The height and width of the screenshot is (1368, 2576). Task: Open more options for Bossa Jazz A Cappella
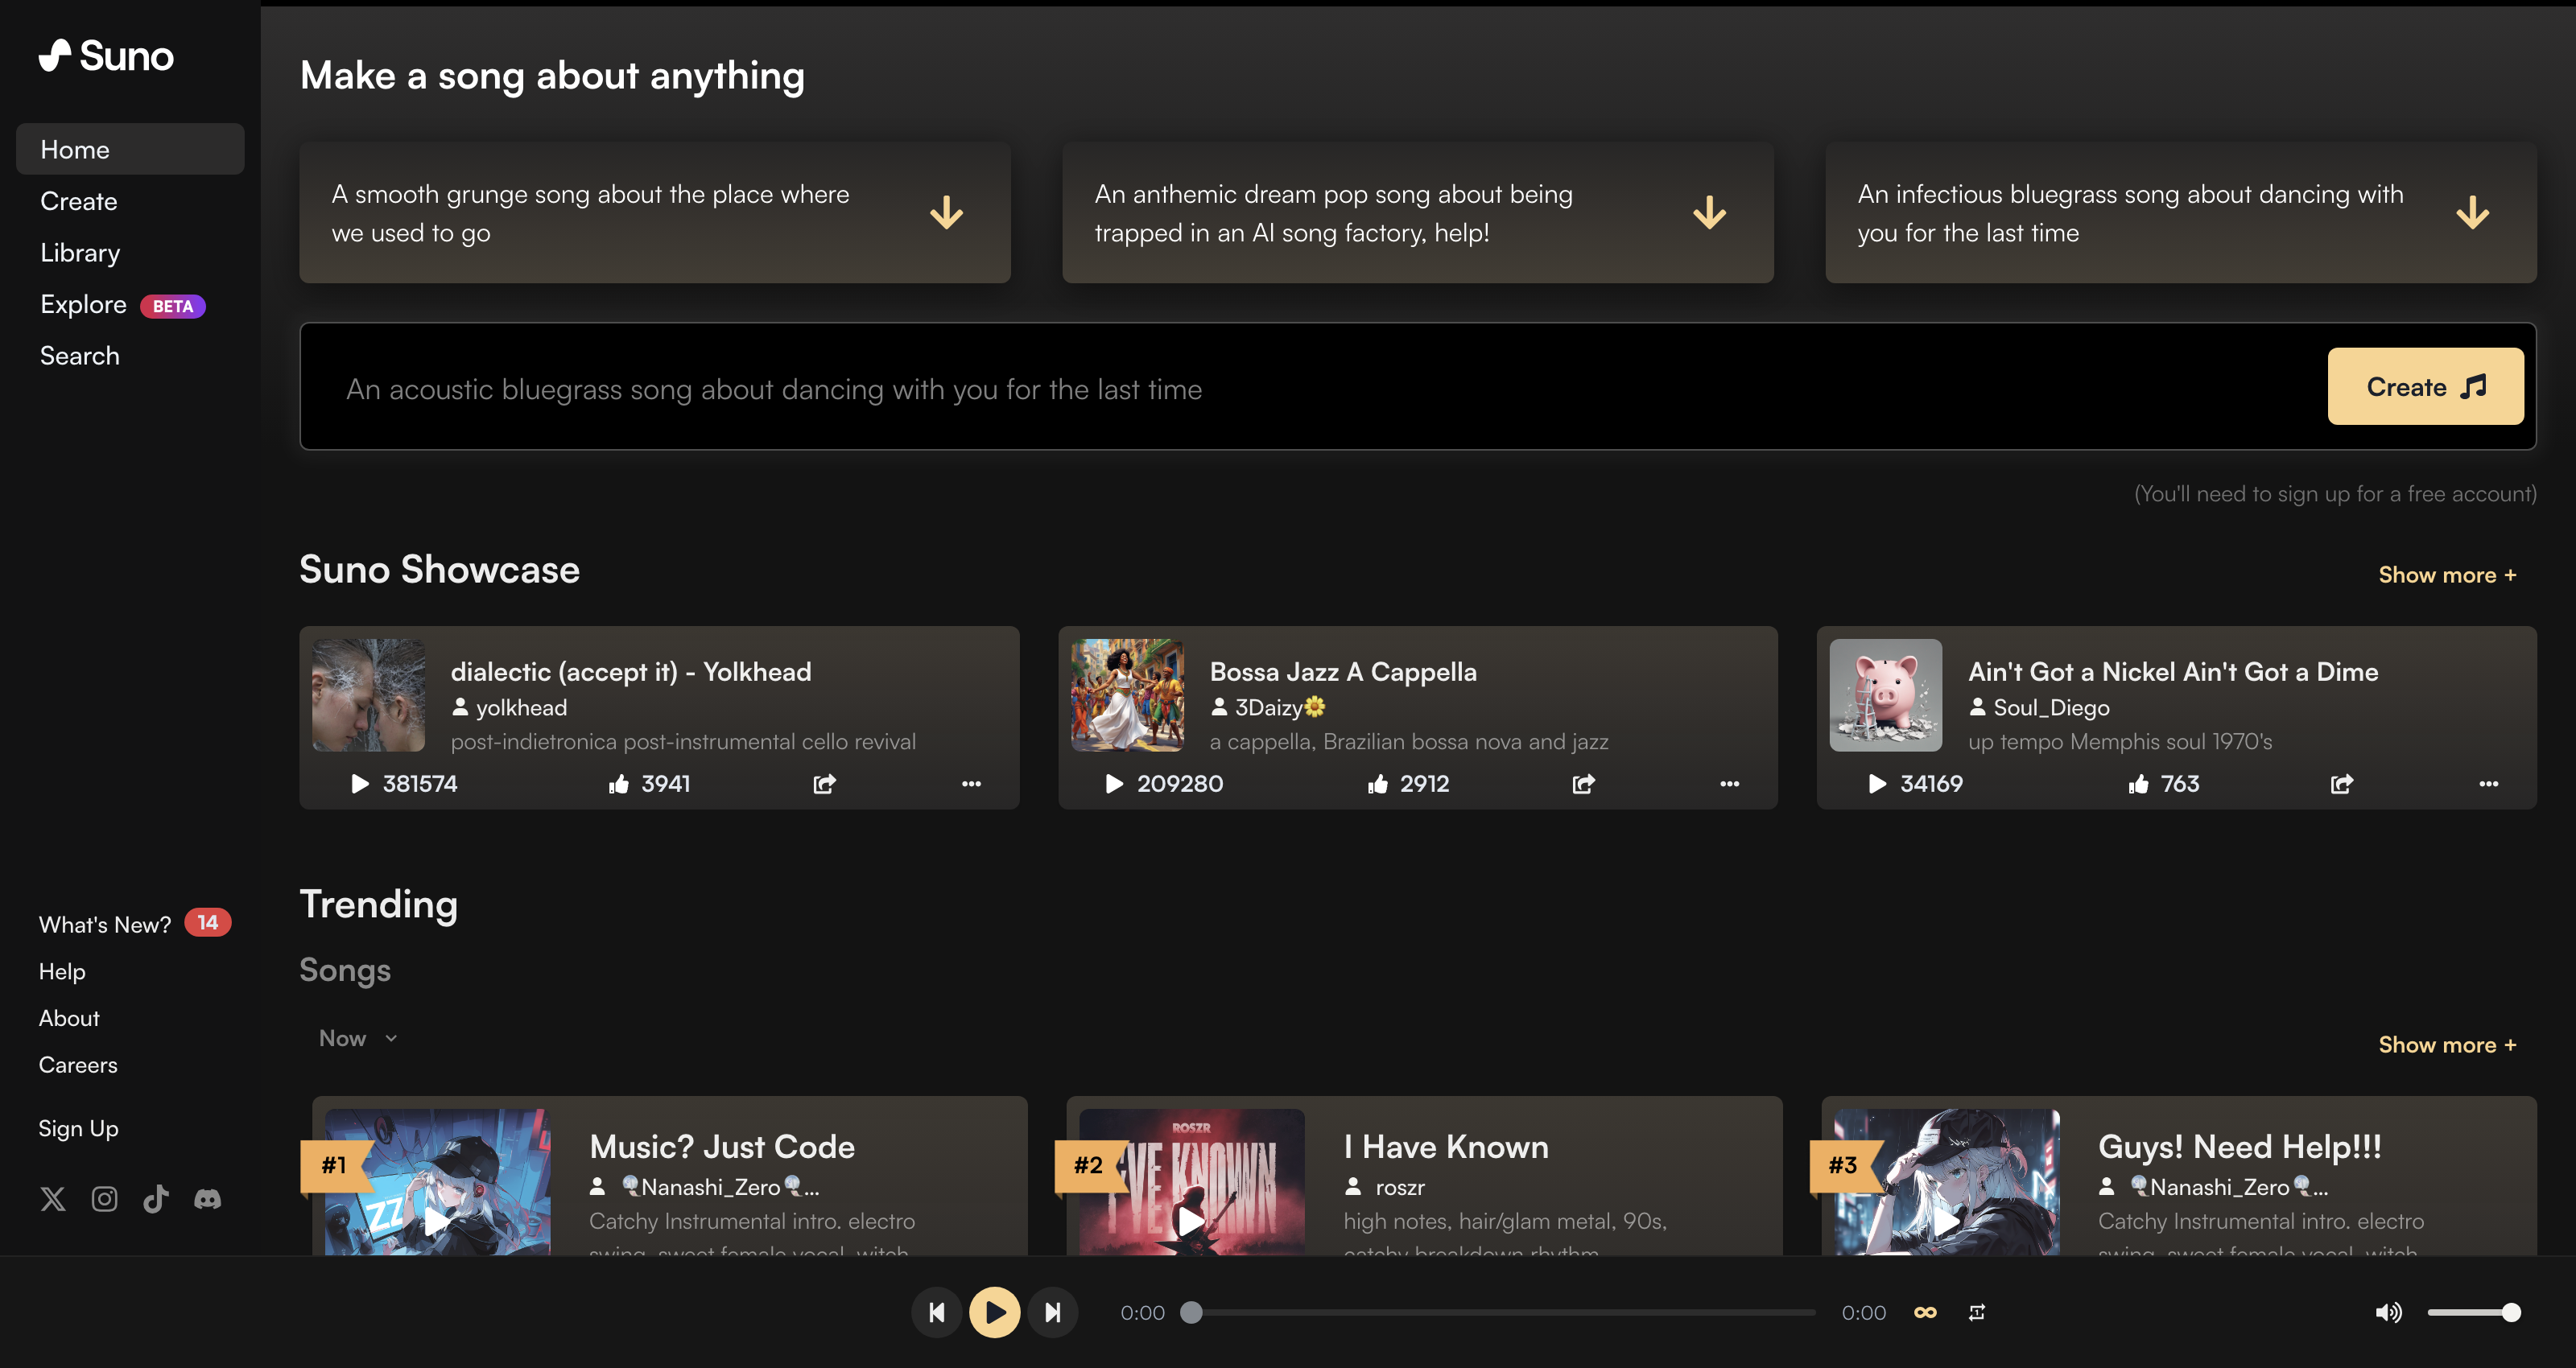pos(1730,784)
